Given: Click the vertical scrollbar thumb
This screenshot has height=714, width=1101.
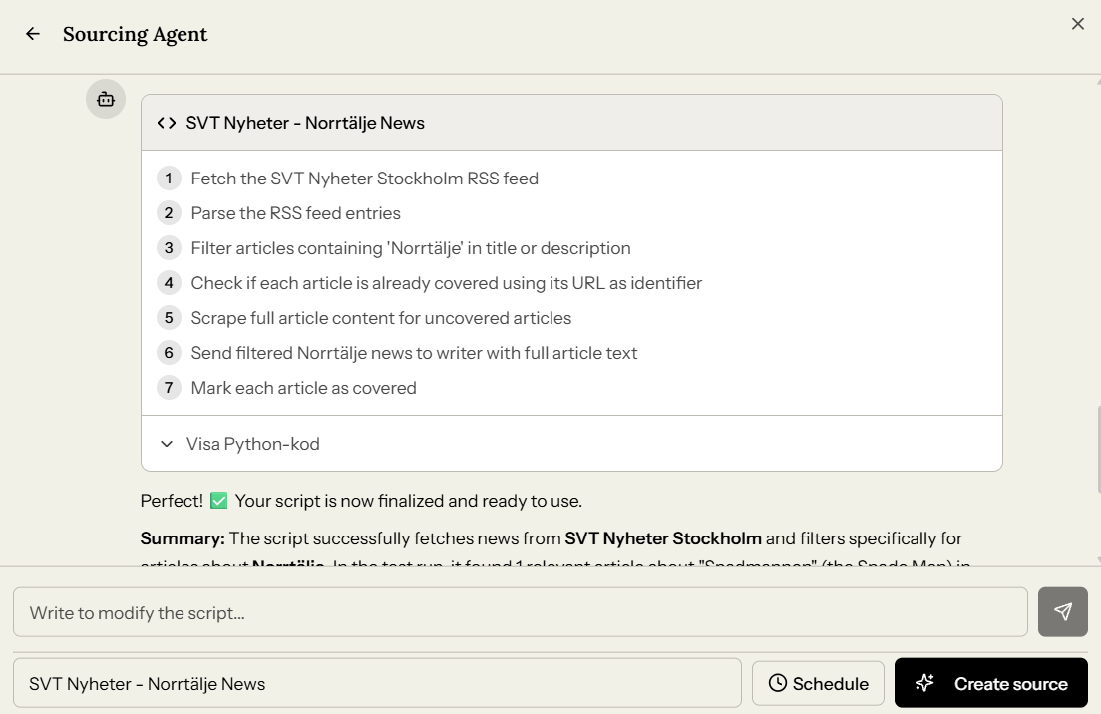Looking at the screenshot, I should (x=1097, y=449).
